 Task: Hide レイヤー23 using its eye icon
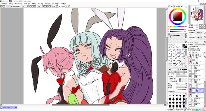(190, 90)
